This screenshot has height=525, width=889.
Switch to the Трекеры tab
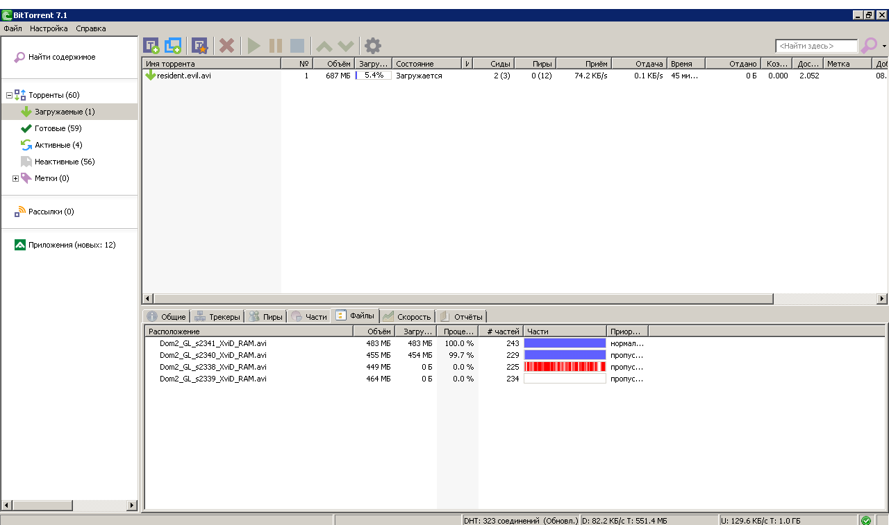point(217,316)
